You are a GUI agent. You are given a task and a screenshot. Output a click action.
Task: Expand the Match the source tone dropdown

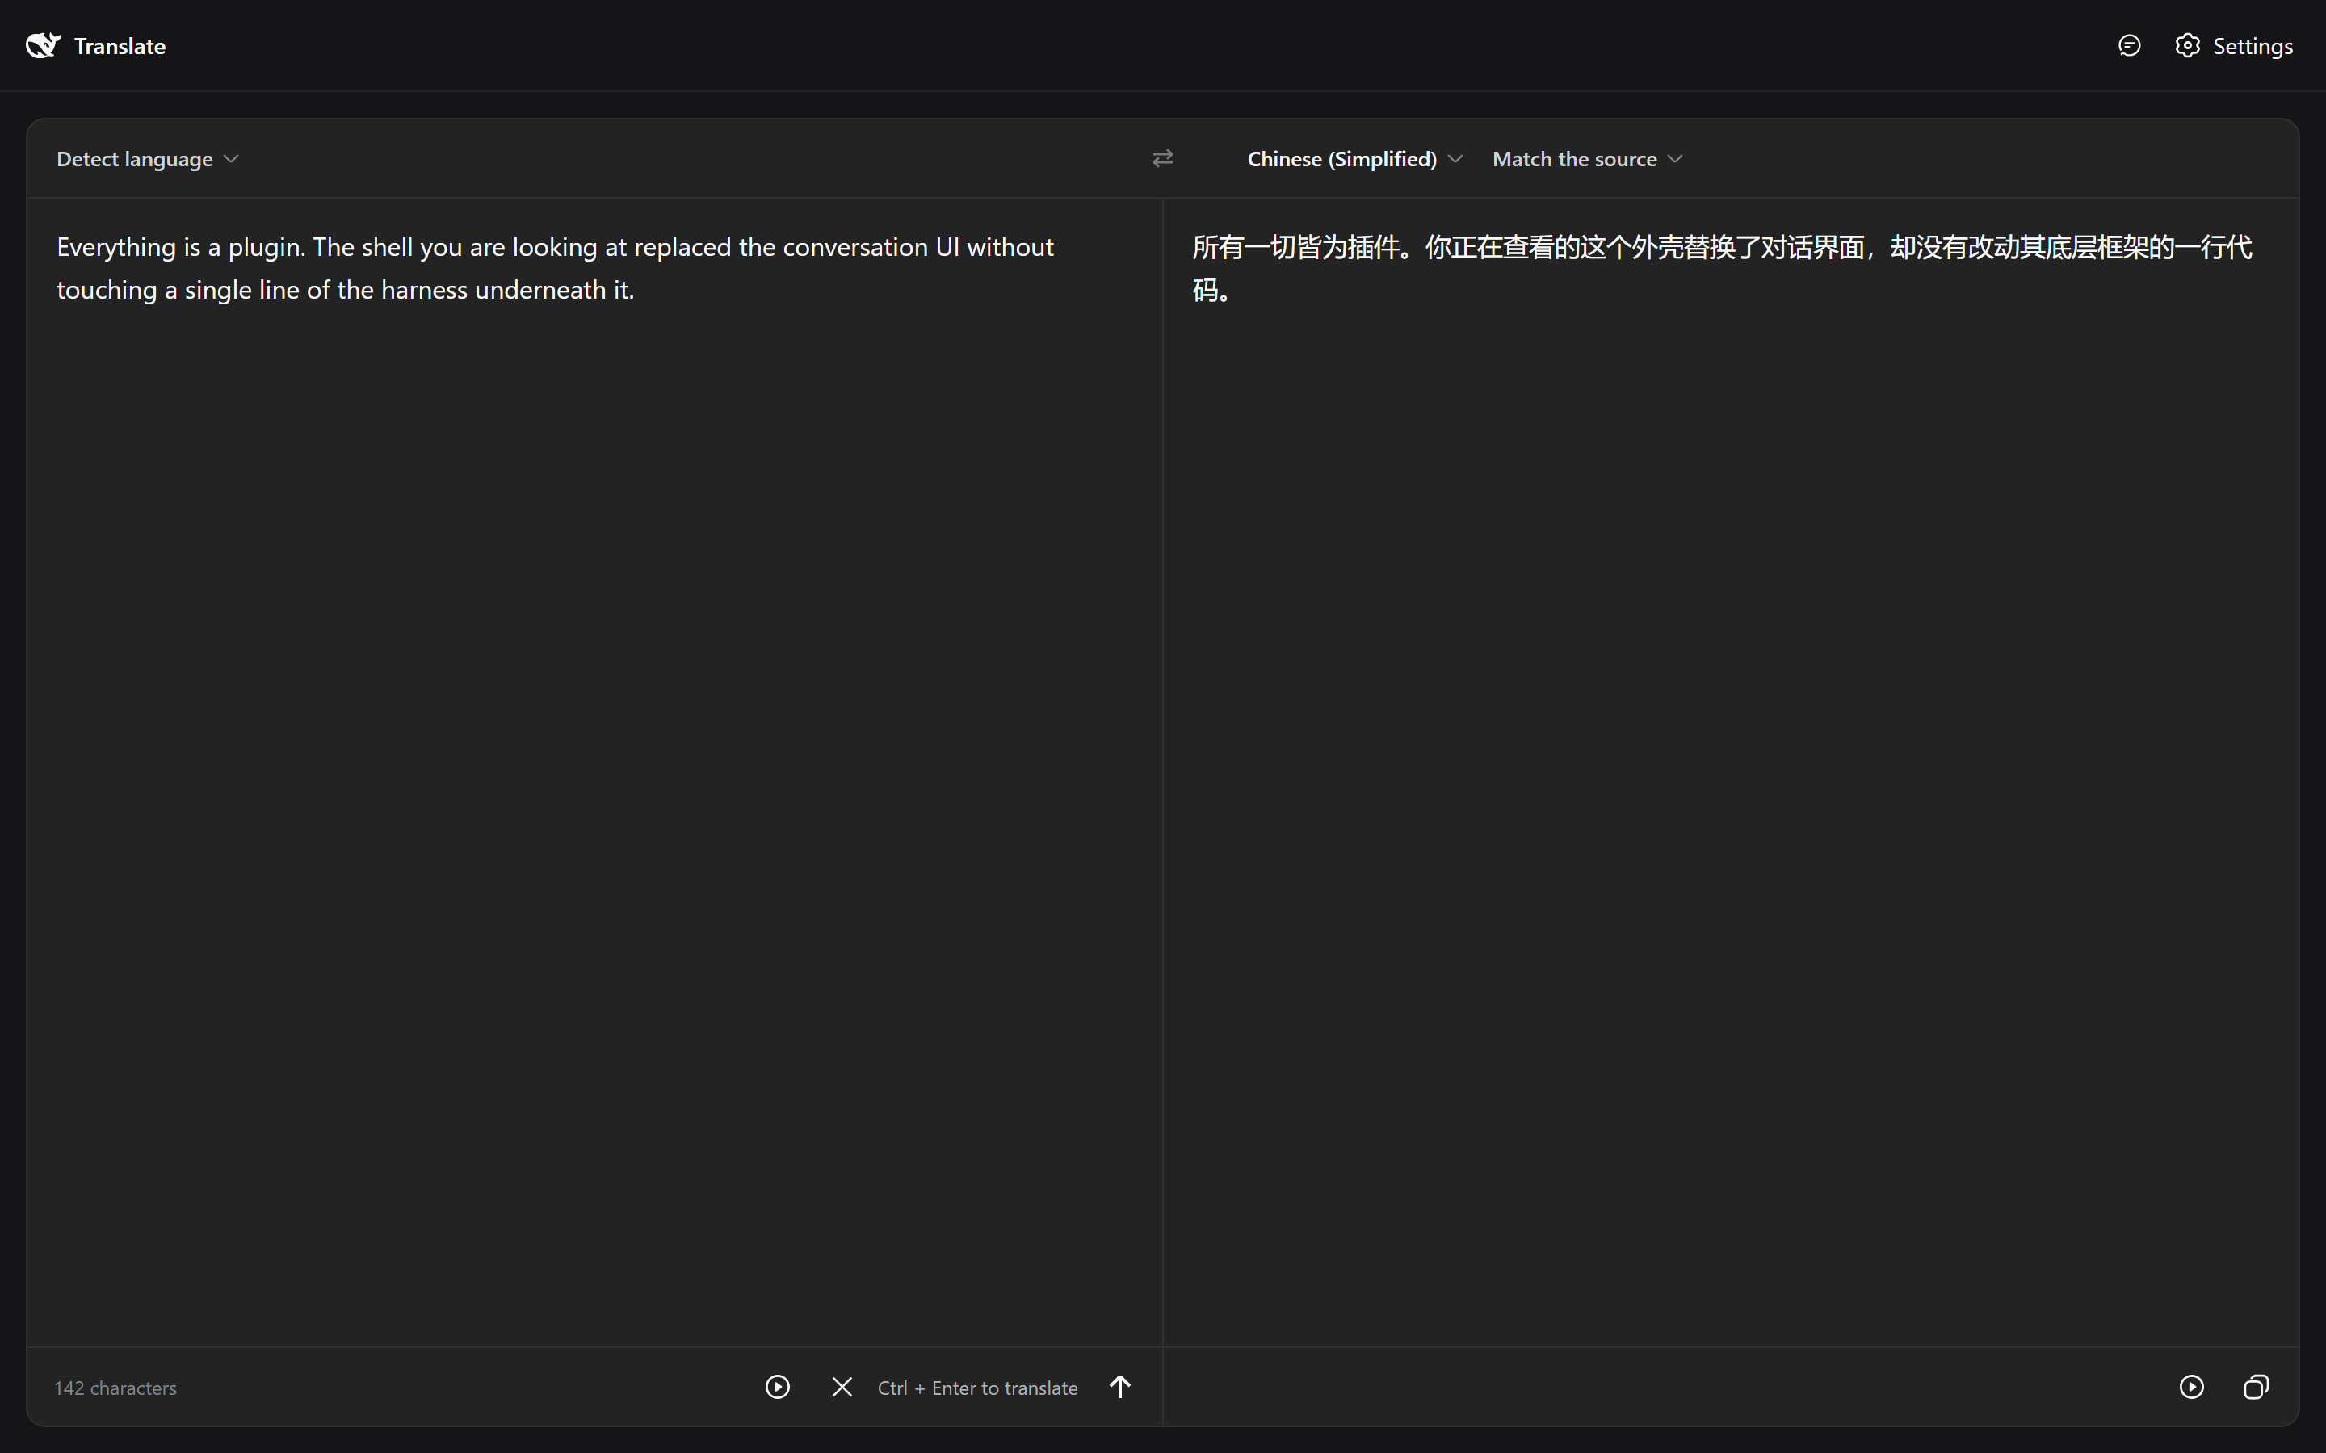pyautogui.click(x=1587, y=158)
